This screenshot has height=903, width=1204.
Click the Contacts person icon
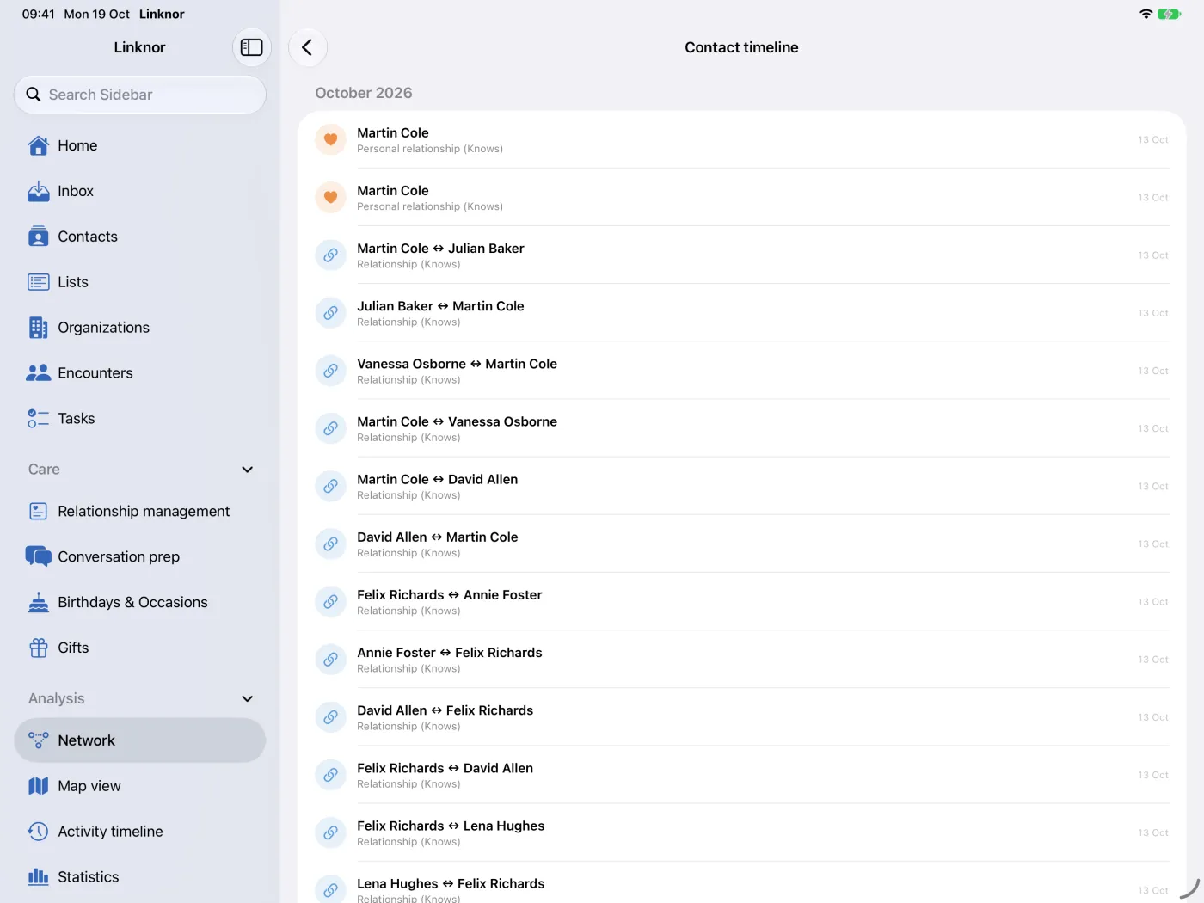click(38, 236)
